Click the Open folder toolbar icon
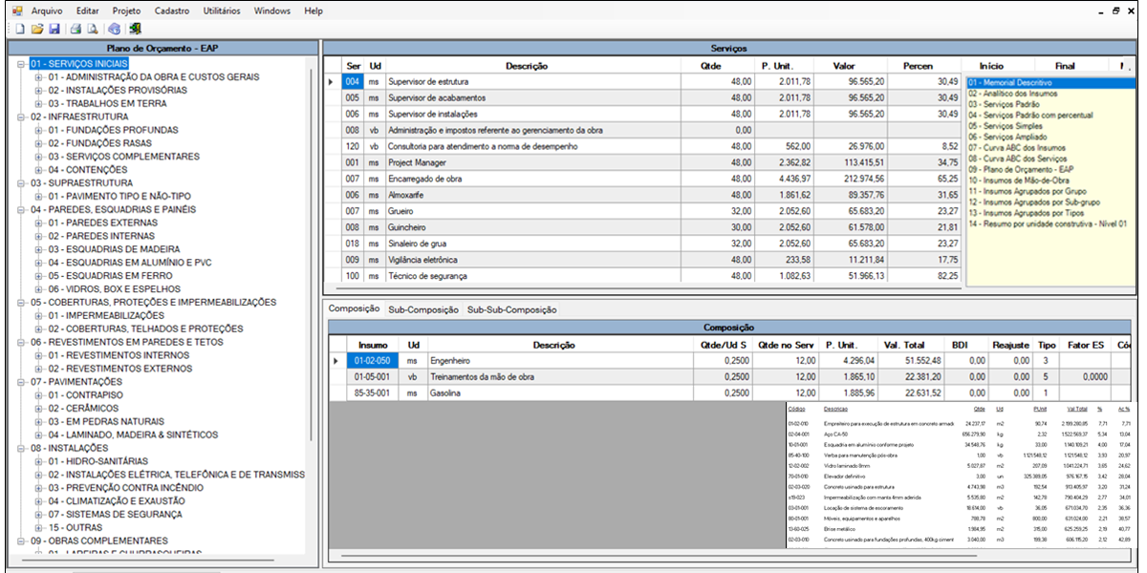This screenshot has width=1147, height=573. (37, 29)
